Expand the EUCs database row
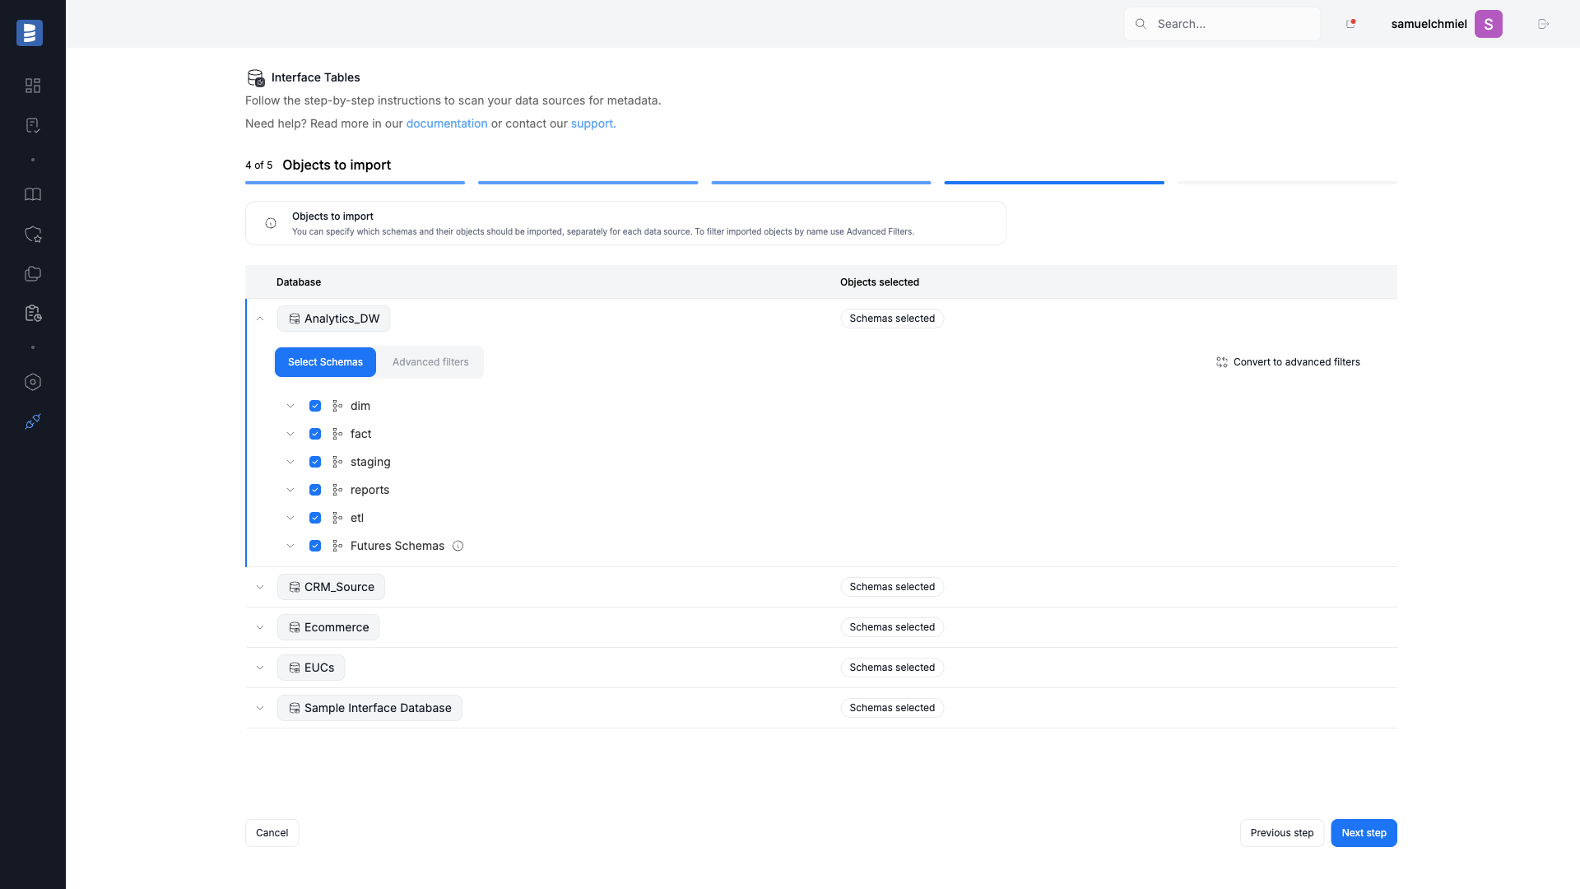This screenshot has height=889, width=1580. pos(260,668)
